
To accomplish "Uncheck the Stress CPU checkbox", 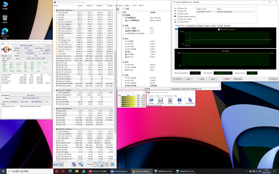I will pos(178,9).
